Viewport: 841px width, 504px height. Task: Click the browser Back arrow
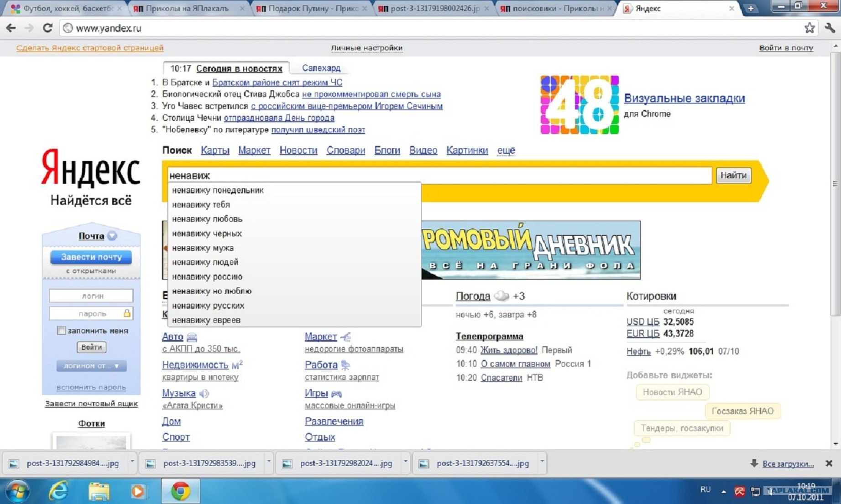point(11,28)
